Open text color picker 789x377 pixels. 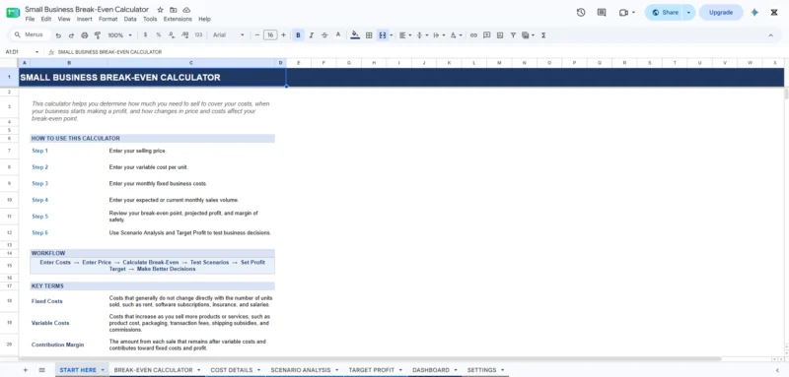pyautogui.click(x=338, y=35)
